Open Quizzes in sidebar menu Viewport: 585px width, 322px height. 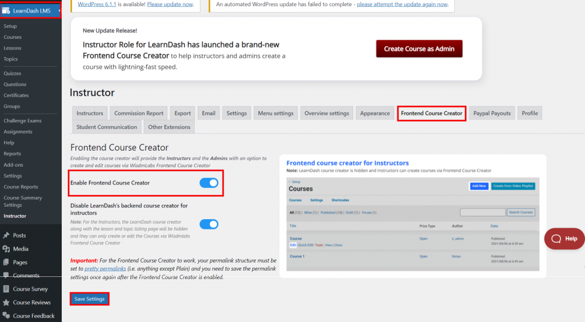click(x=13, y=74)
